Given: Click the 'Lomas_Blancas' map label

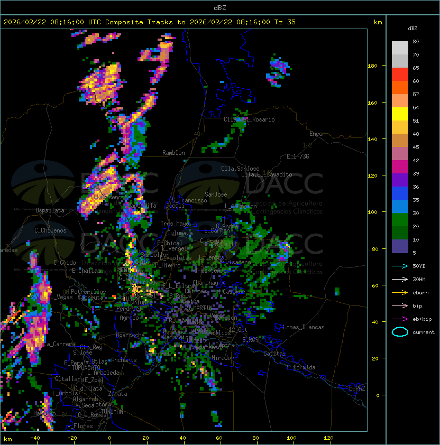Looking at the screenshot, I should (304, 327).
